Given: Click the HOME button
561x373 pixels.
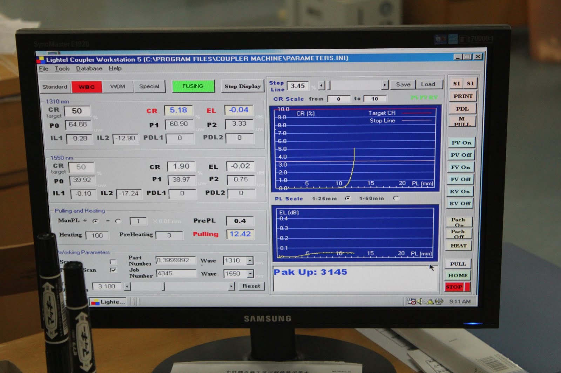Looking at the screenshot, I should pos(458,275).
